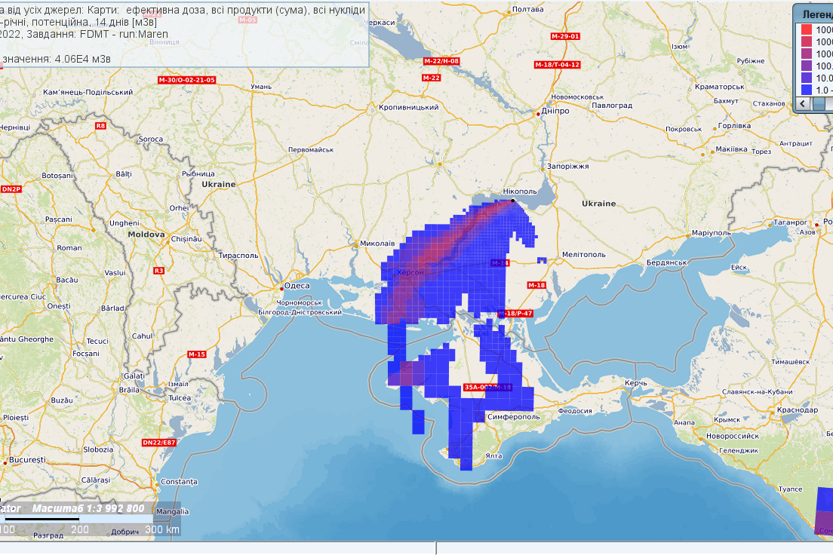Screen dimensions: 833x555
Task: Click the black source point marker at Нікополь
Action: pyautogui.click(x=512, y=201)
